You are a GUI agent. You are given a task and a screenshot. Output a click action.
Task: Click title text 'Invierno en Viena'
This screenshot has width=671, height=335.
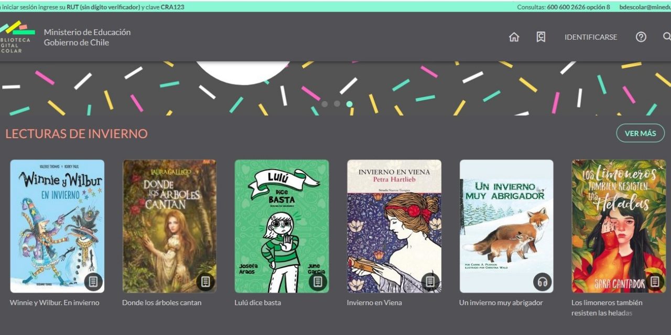[x=374, y=303]
